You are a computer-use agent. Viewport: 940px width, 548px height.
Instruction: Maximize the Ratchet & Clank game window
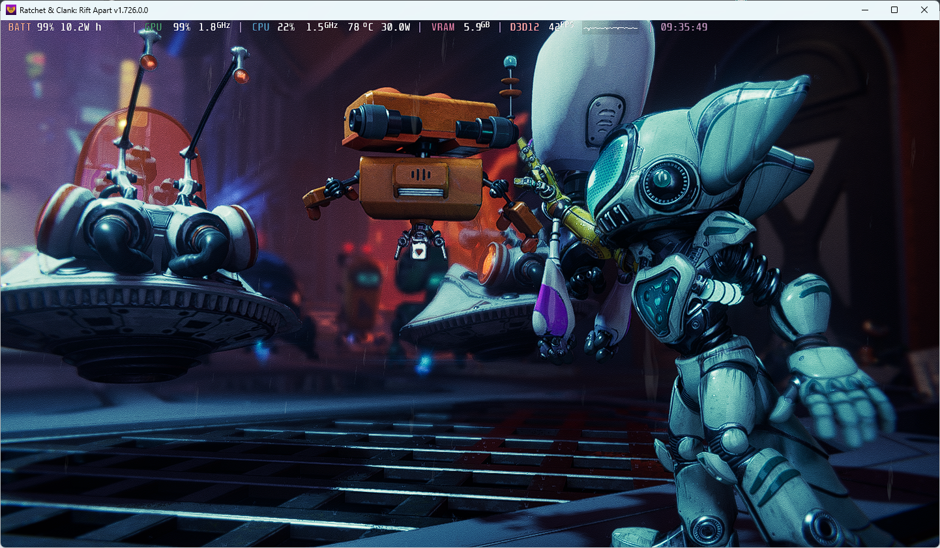tap(894, 10)
